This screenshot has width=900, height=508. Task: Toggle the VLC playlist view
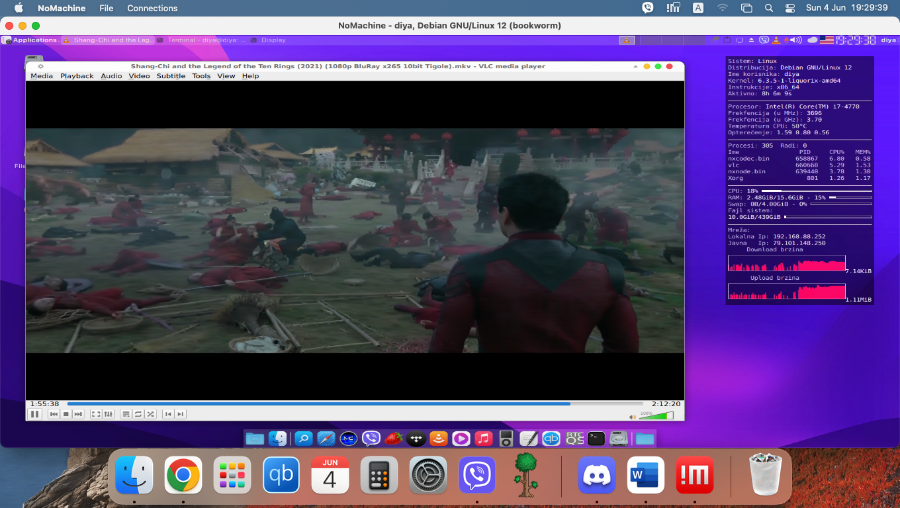(126, 414)
